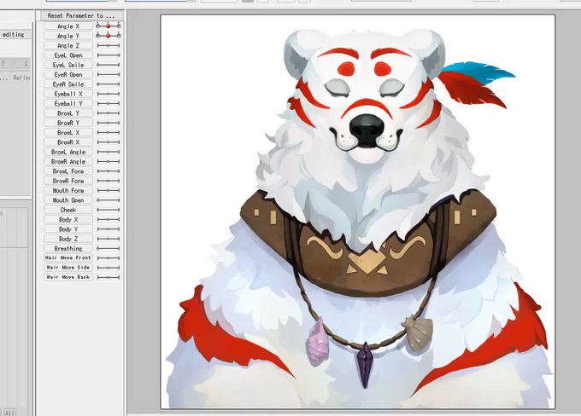Select the Body Y parameter label
This screenshot has height=416, width=581.
coord(68,229)
